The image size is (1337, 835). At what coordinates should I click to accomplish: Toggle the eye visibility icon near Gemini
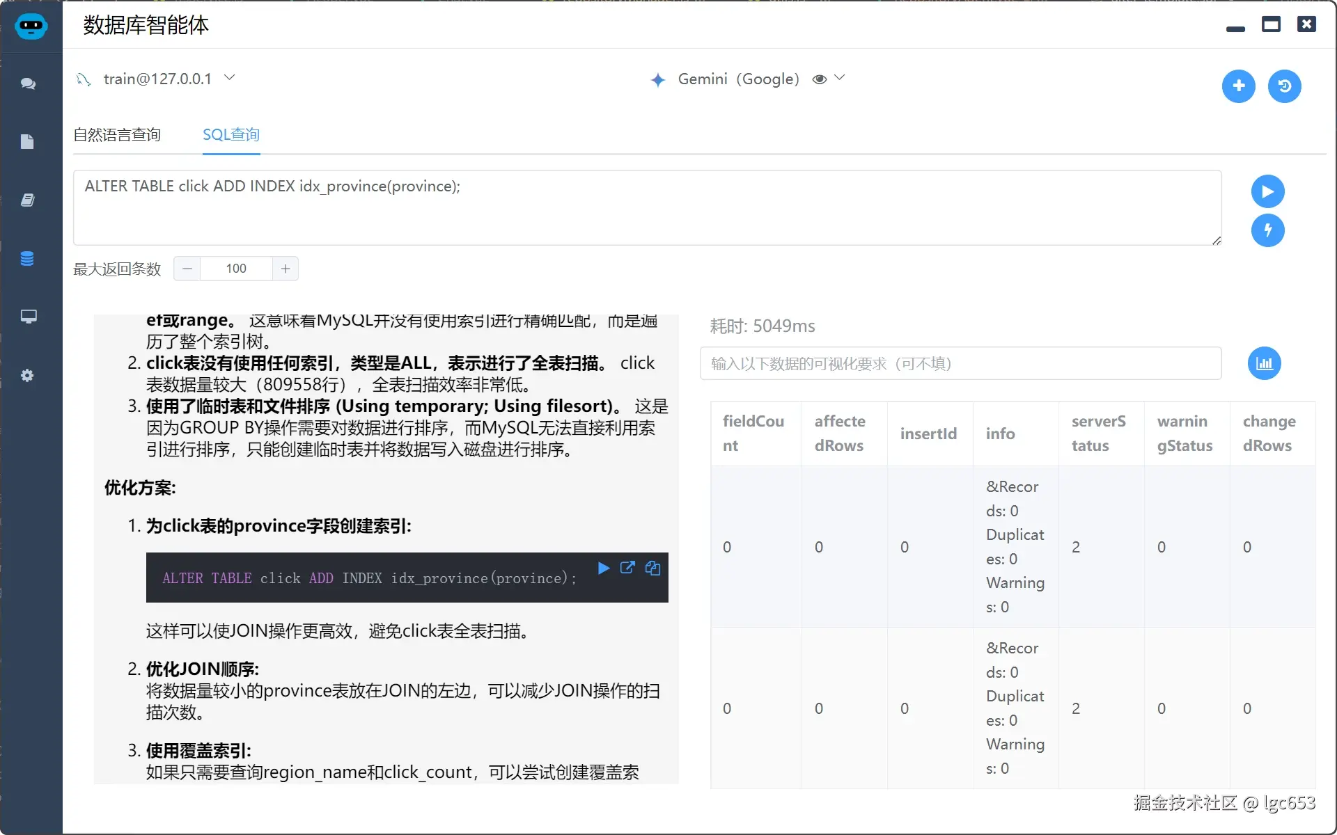pos(820,79)
